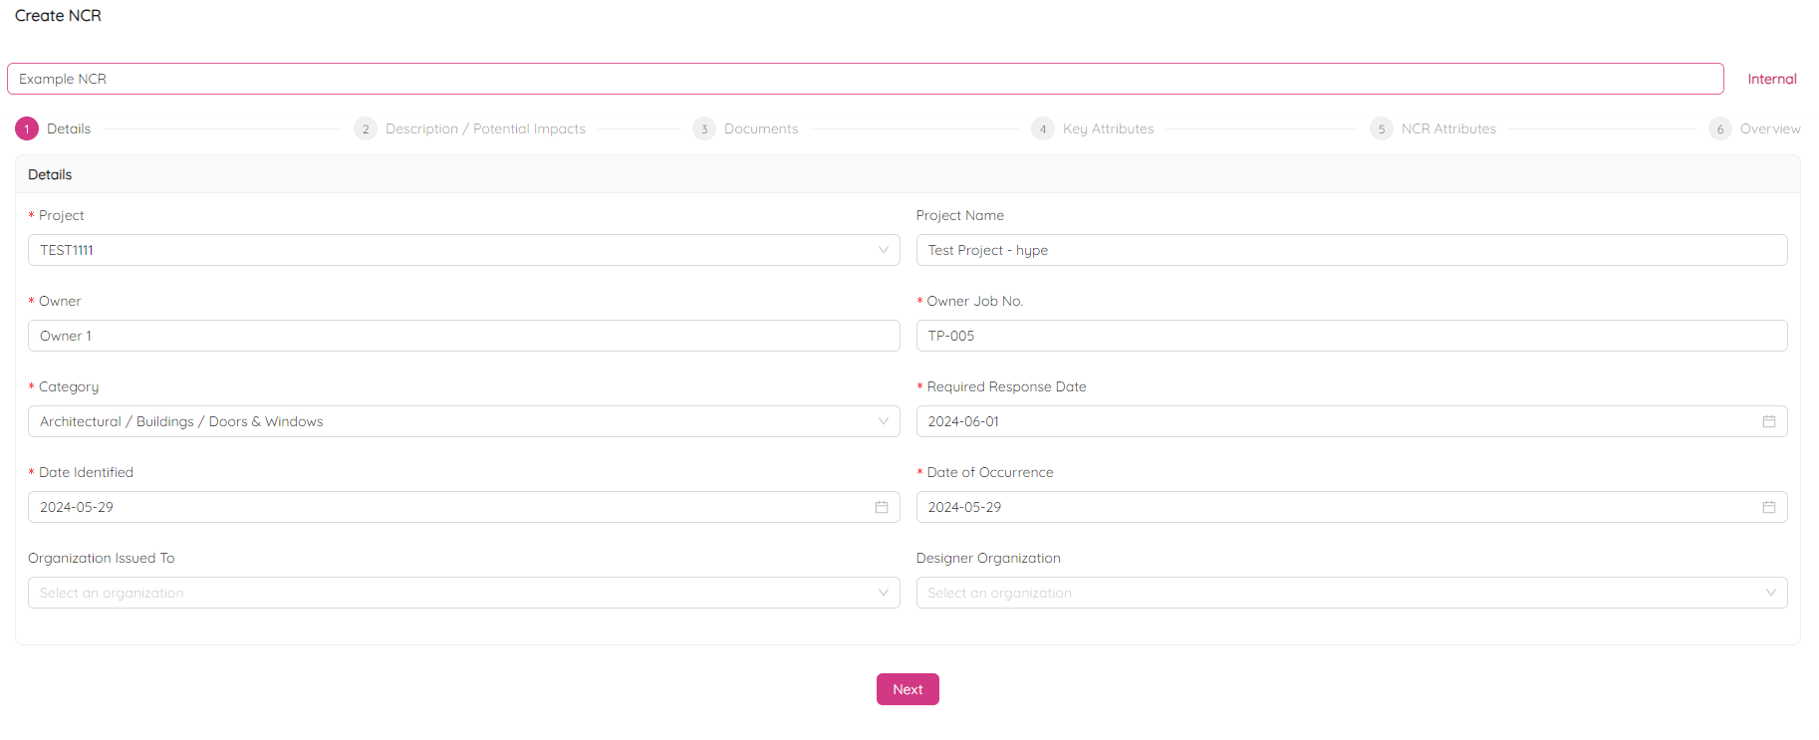Click the Owner text field
Viewport: 1819px width, 740px height.
(463, 336)
